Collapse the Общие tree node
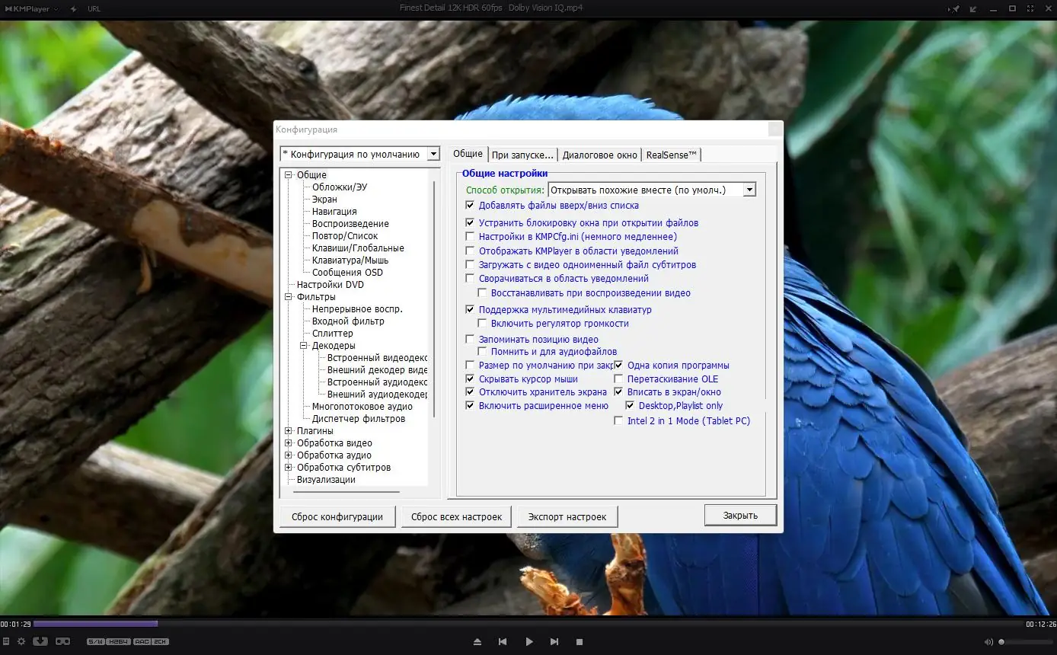The image size is (1057, 655). coord(289,175)
